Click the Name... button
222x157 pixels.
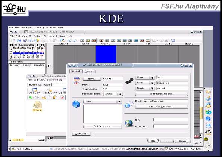pyautogui.click(x=92, y=78)
